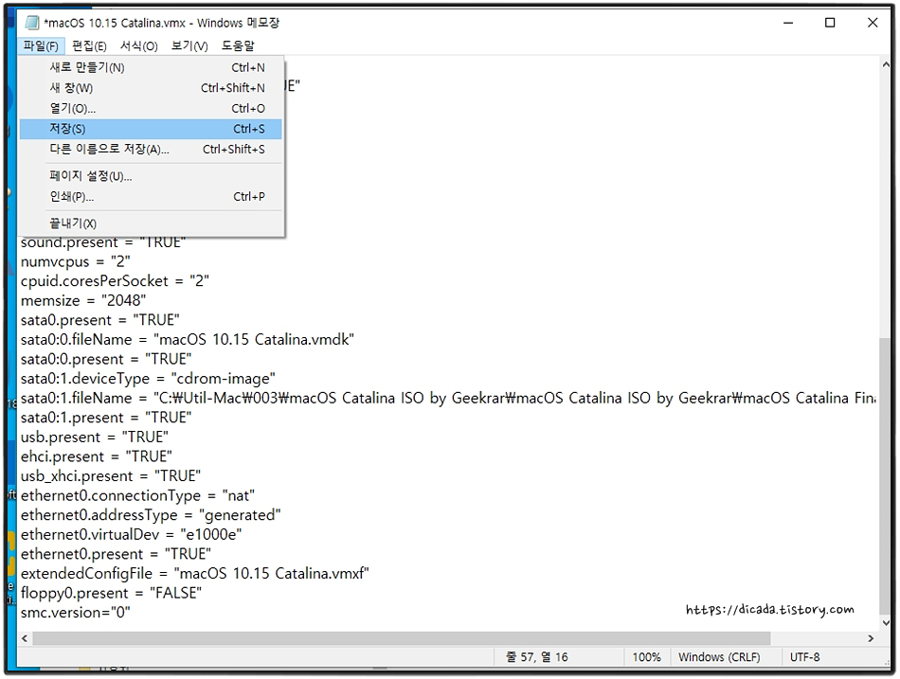The width and height of the screenshot is (900, 679).
Task: Click horizontal scrollbar left arrow
Action: [25, 638]
